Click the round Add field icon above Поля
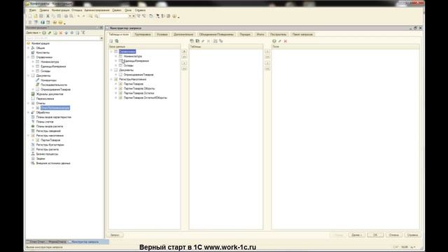The image size is (448, 252). pos(274,41)
